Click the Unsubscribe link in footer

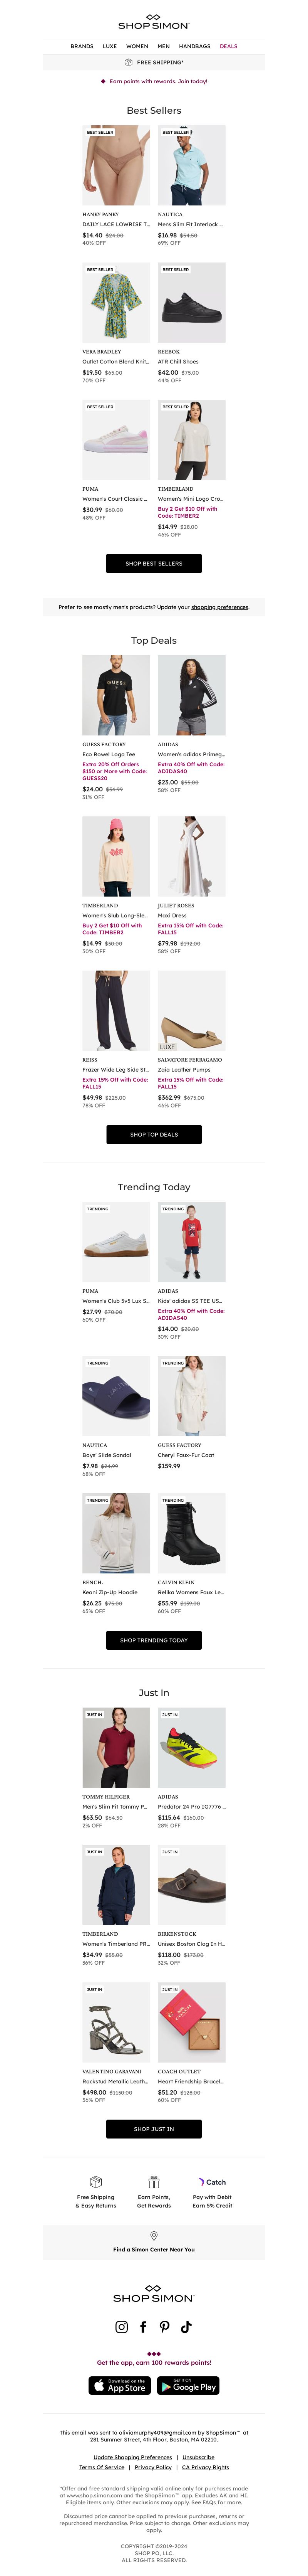click(x=198, y=2456)
